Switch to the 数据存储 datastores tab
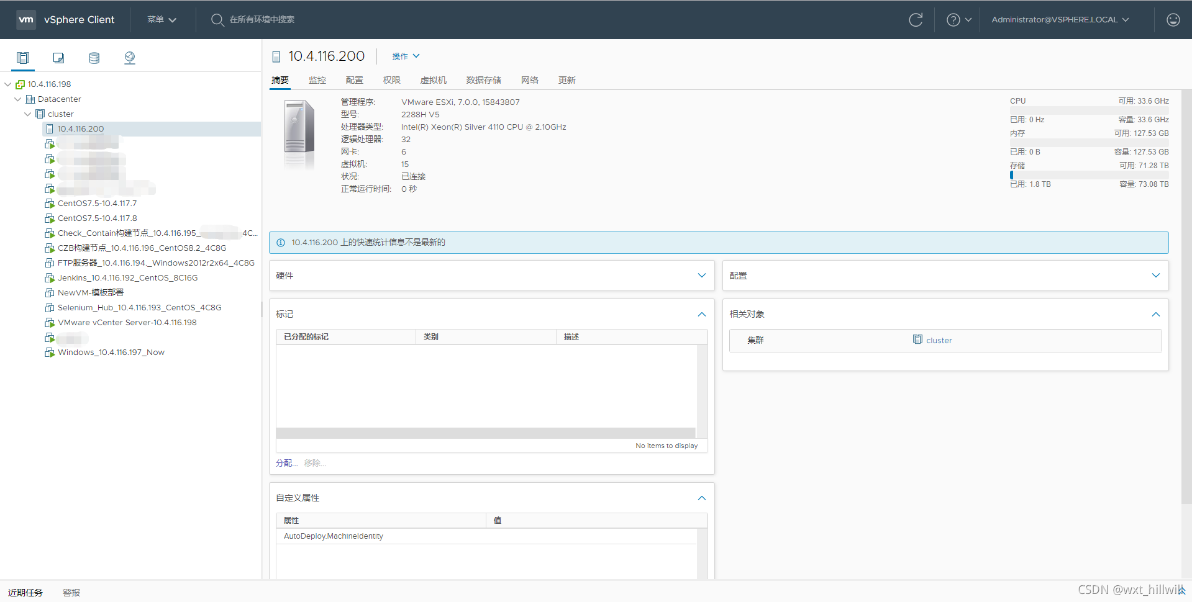The image size is (1192, 602). [484, 81]
